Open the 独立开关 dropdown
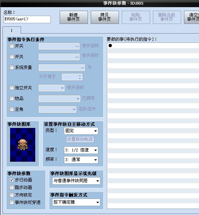The width and height of the screenshot is (199, 215). [51, 88]
